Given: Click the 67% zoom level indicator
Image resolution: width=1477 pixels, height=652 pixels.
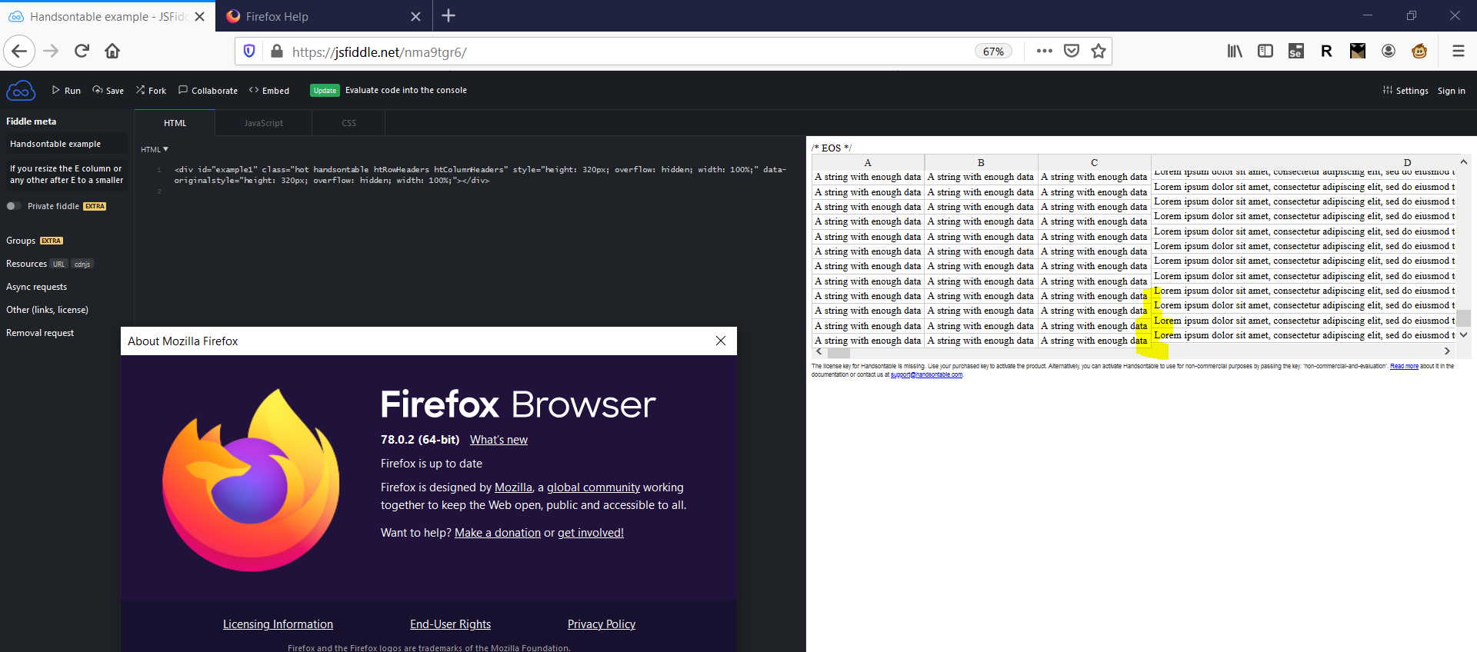Looking at the screenshot, I should [993, 52].
